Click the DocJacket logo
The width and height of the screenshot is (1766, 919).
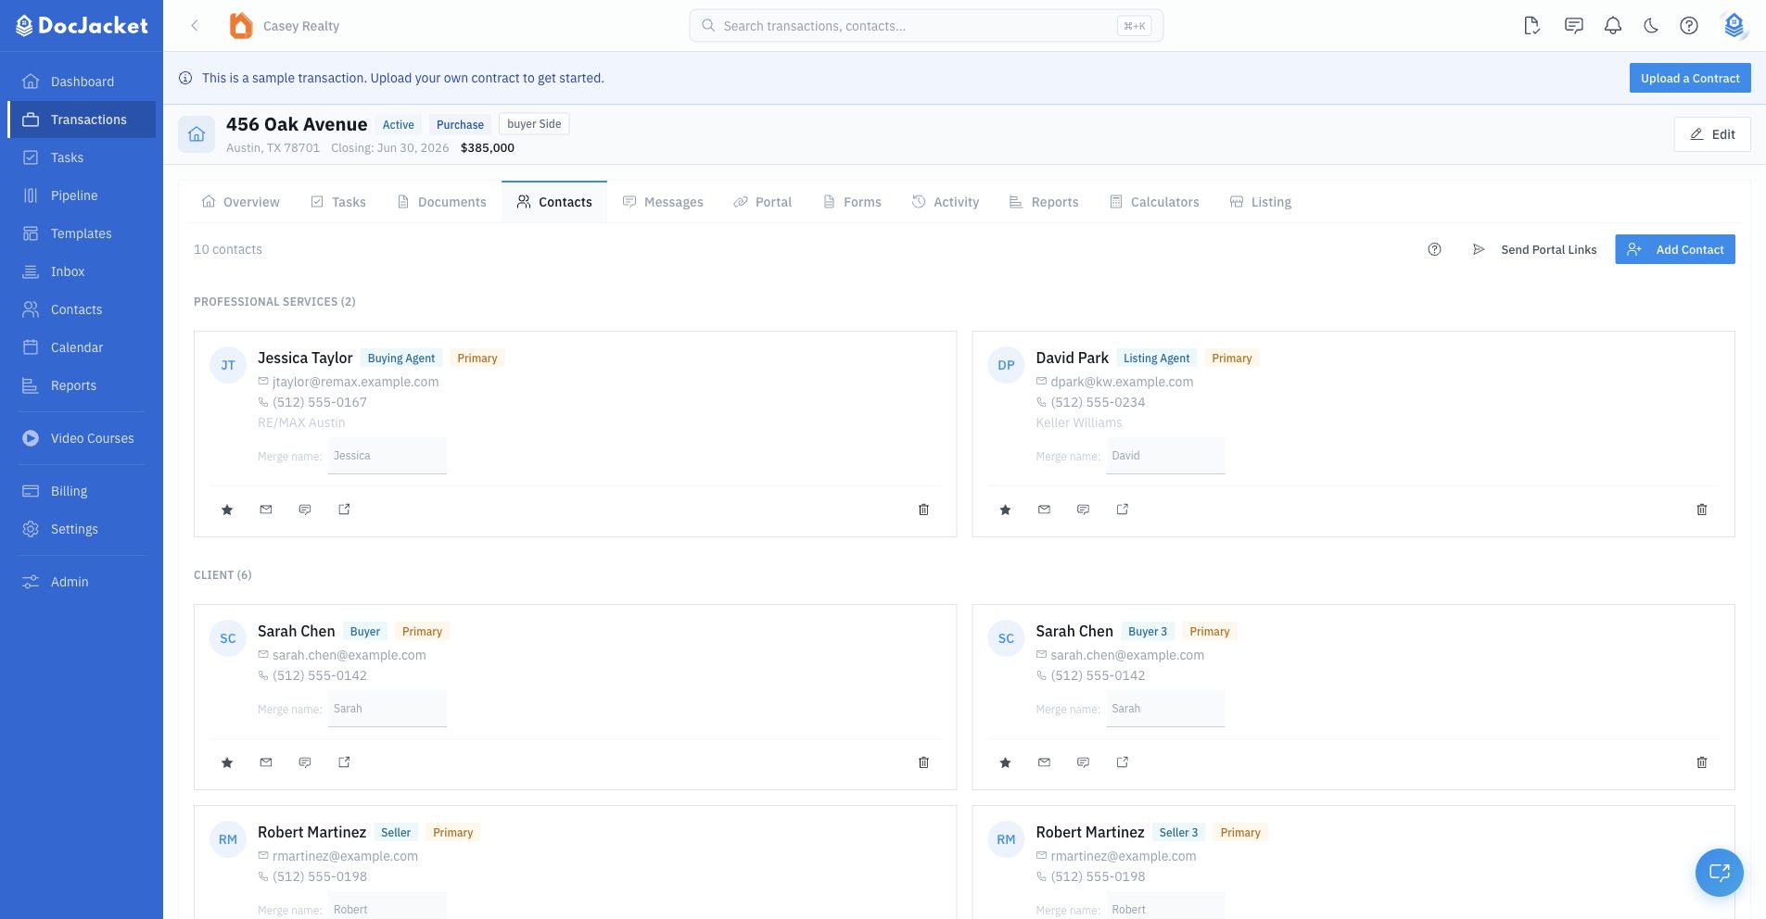[82, 26]
